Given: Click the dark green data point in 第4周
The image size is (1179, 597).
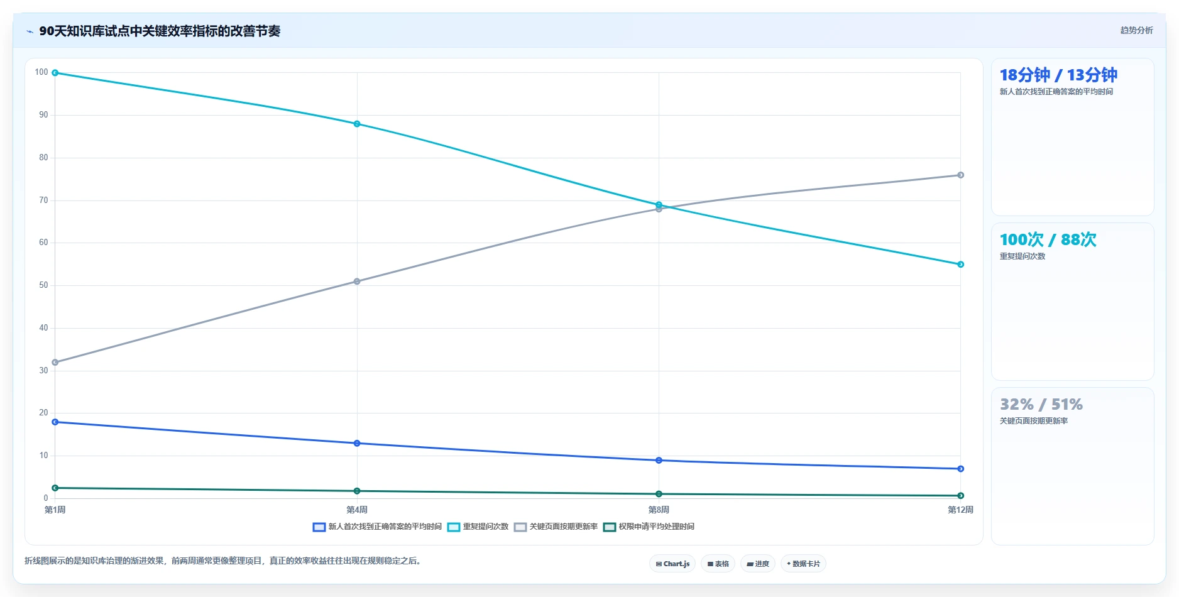Looking at the screenshot, I should [x=357, y=491].
